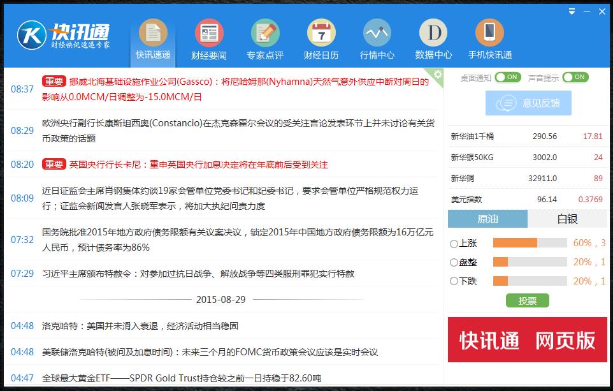Open the 专家点评 expert commentary icon
Image resolution: width=613 pixels, height=391 pixels.
pos(265,33)
